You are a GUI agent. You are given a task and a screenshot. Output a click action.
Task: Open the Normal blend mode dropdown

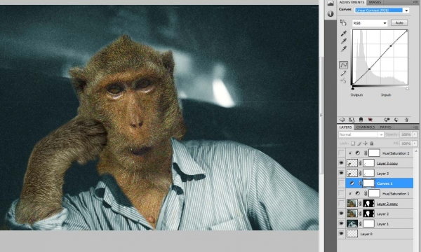[x=361, y=134]
